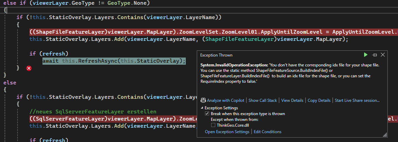The image size is (398, 142).
Task: Close the Exception Thrown popup
Action: click(x=383, y=55)
